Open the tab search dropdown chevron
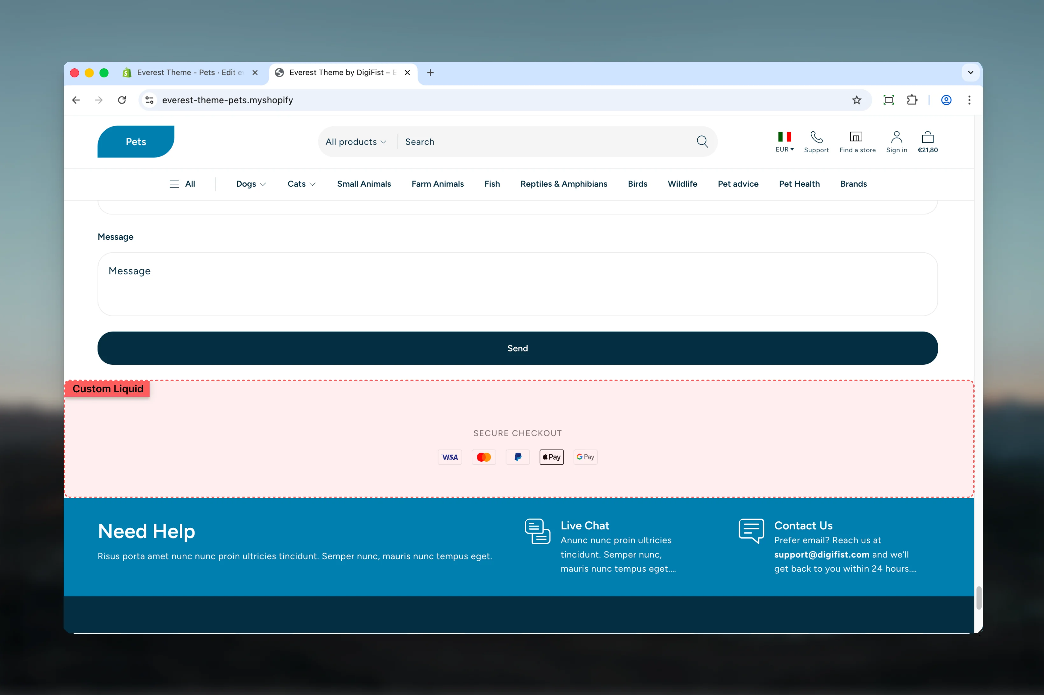 (x=970, y=73)
